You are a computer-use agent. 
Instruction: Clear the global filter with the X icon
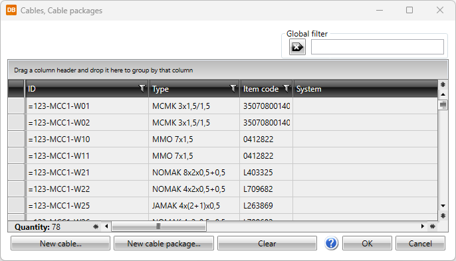(x=297, y=46)
